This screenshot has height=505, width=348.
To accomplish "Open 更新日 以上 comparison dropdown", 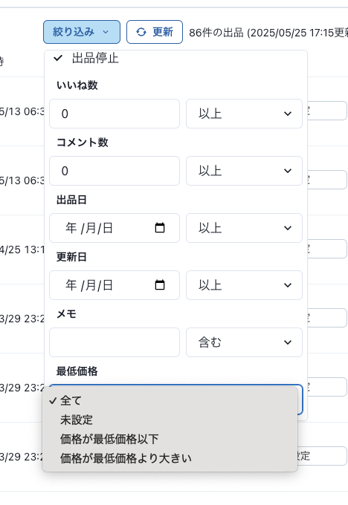I will pyautogui.click(x=244, y=285).
